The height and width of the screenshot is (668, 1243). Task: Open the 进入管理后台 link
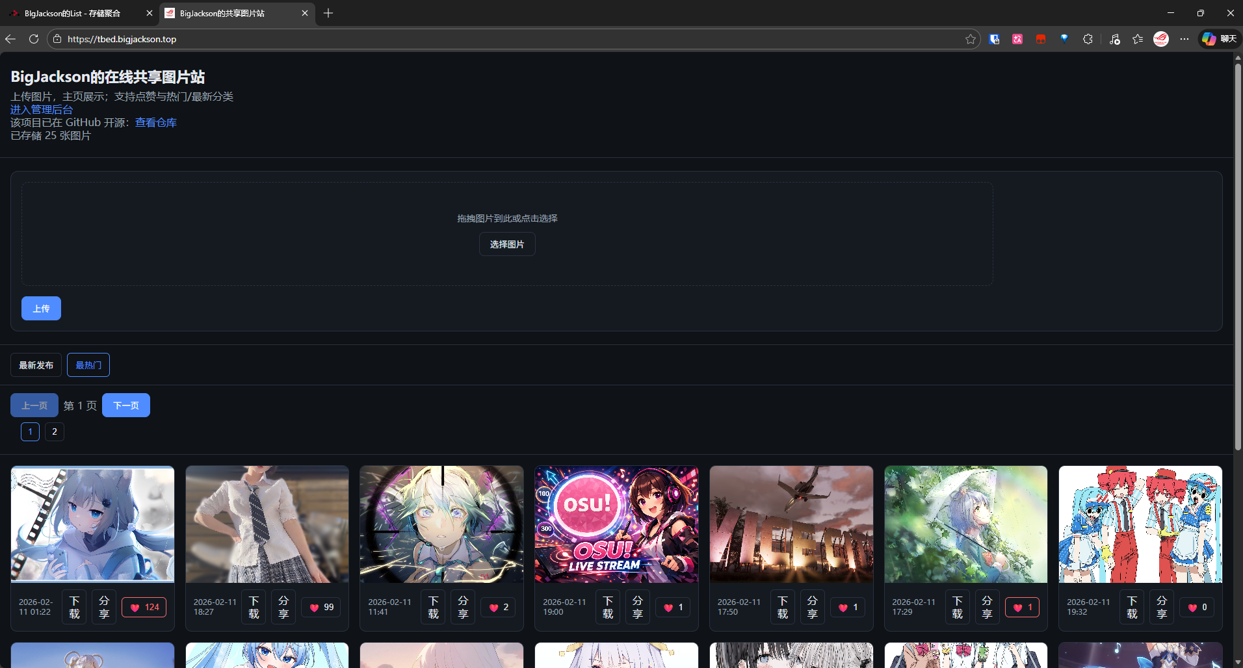click(x=42, y=109)
